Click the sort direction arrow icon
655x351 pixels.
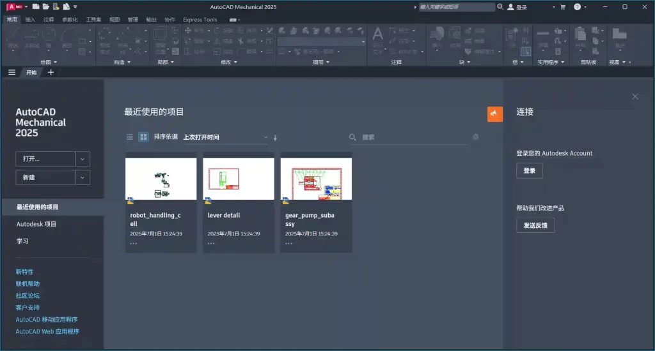[x=276, y=137]
